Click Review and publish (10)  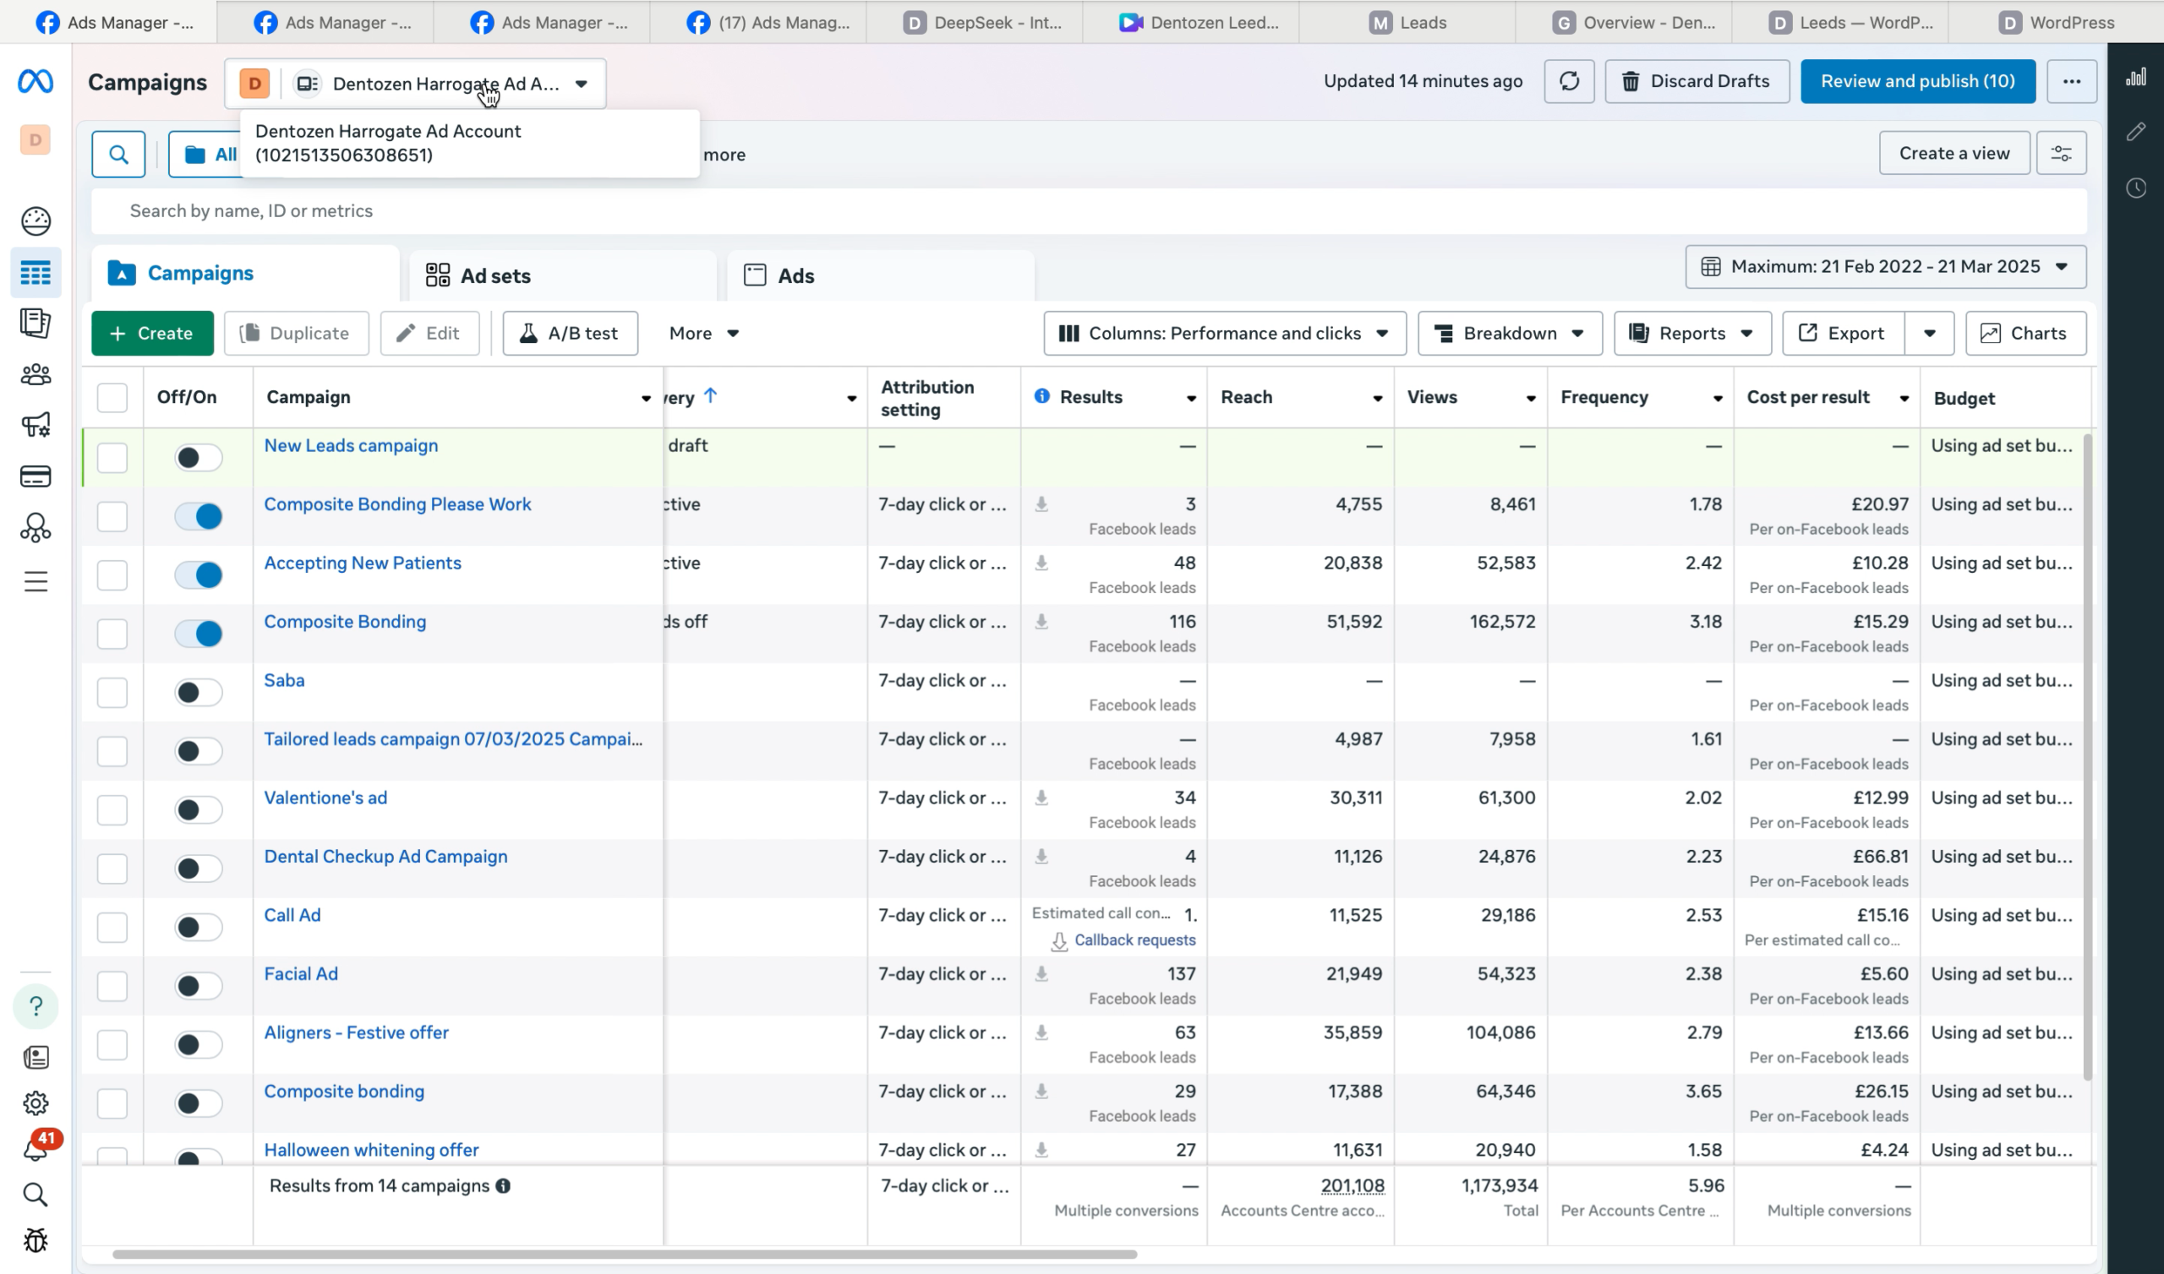pyautogui.click(x=1917, y=82)
